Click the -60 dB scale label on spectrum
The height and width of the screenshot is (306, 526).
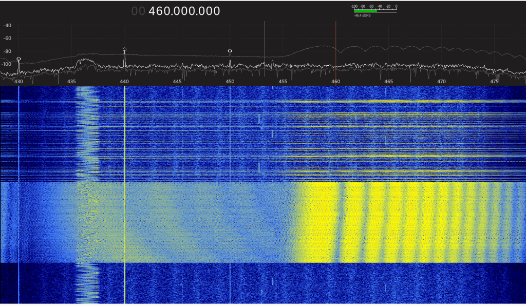(7, 38)
